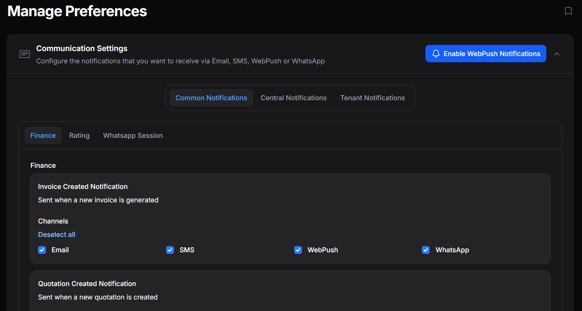The height and width of the screenshot is (311, 582).
Task: Select the Finance sub-tab
Action: (x=43, y=136)
